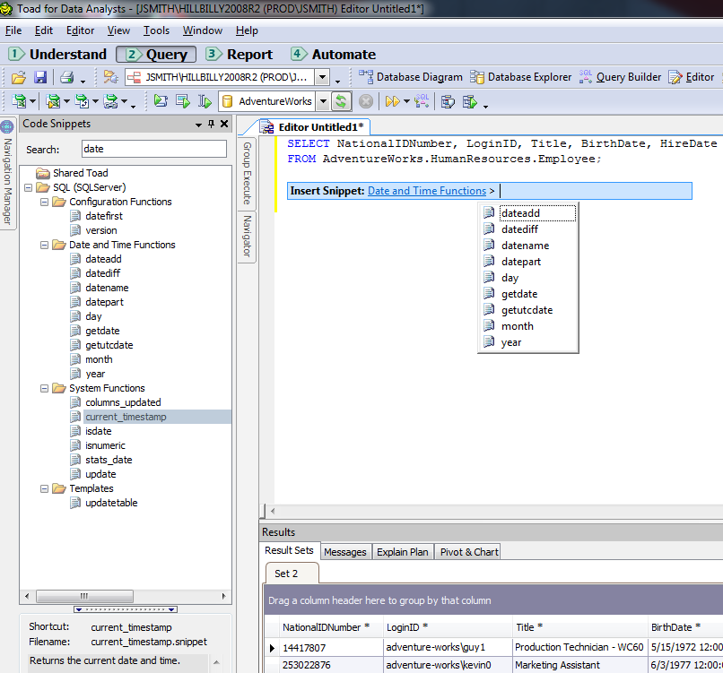Click the fourth export link toolbar icon
This screenshot has width=723, height=673.
coord(110,101)
